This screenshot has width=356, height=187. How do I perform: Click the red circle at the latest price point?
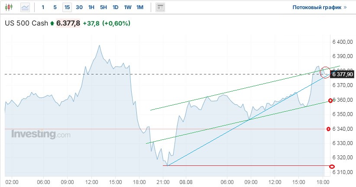click(325, 72)
